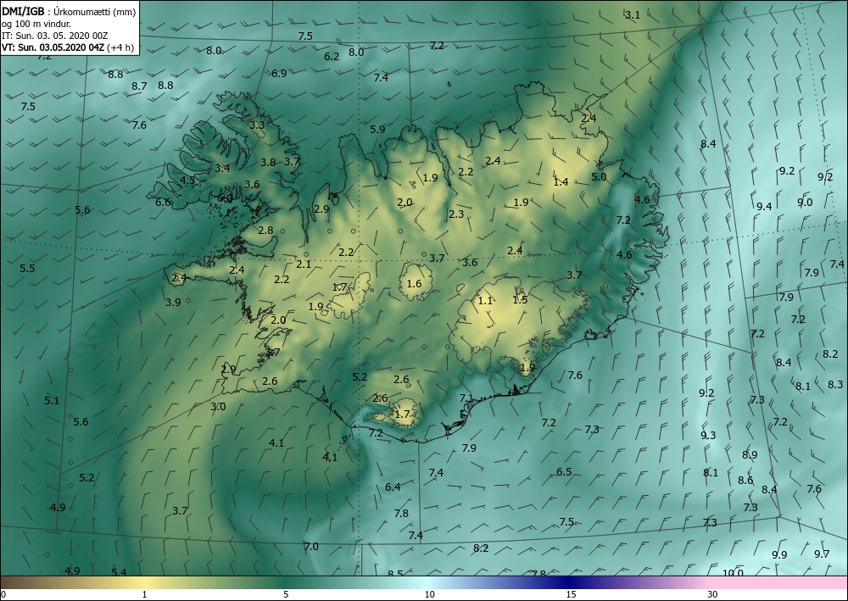Click the 3.8 value on the map
The image size is (848, 601).
[268, 162]
